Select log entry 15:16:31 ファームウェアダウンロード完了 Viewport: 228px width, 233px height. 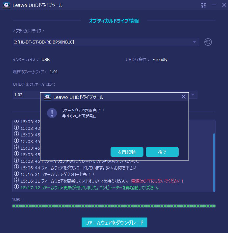click(x=57, y=174)
